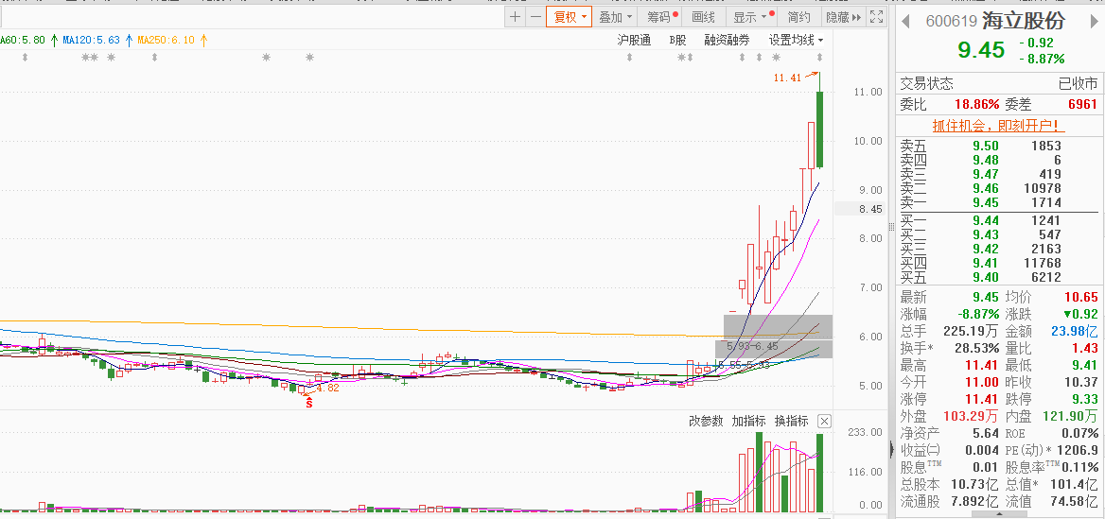Click the 隐藏 hide panel button

pos(843,17)
